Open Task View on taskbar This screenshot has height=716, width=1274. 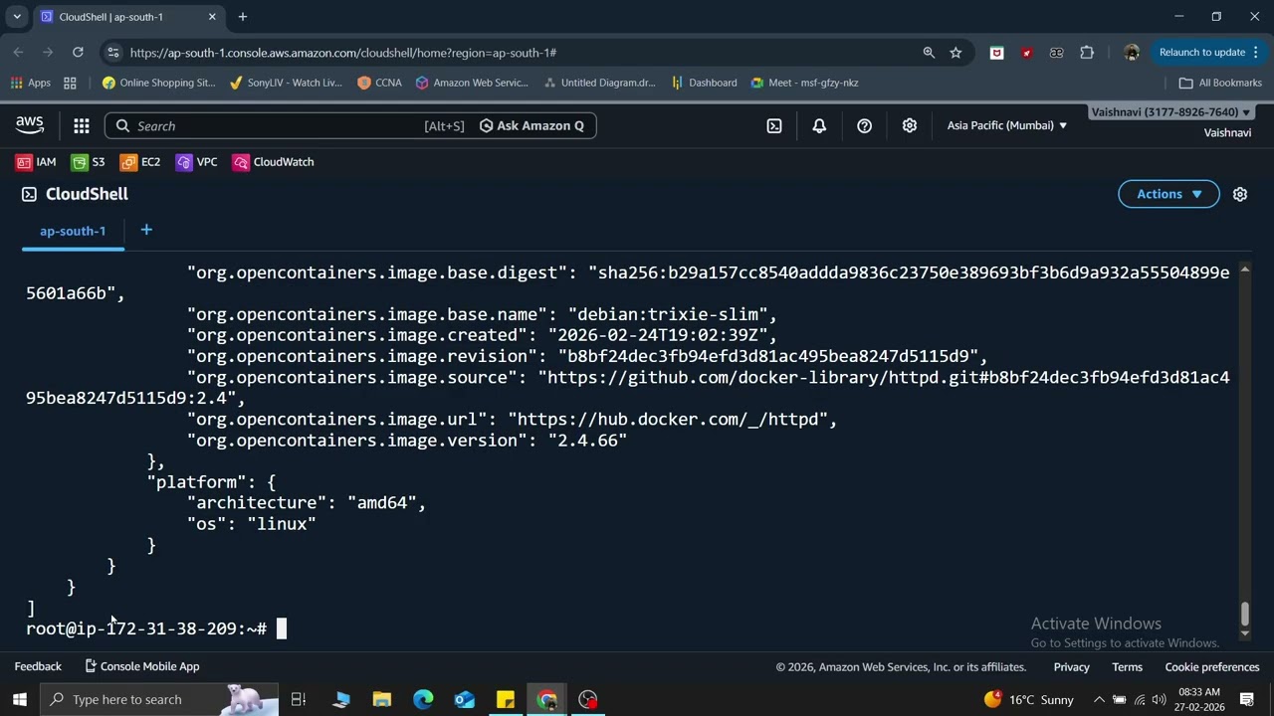pos(298,699)
